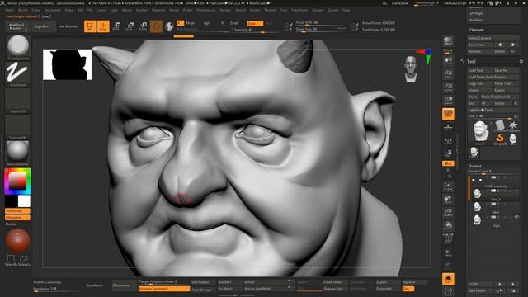Open the Texture Off picker

(x=18, y=126)
